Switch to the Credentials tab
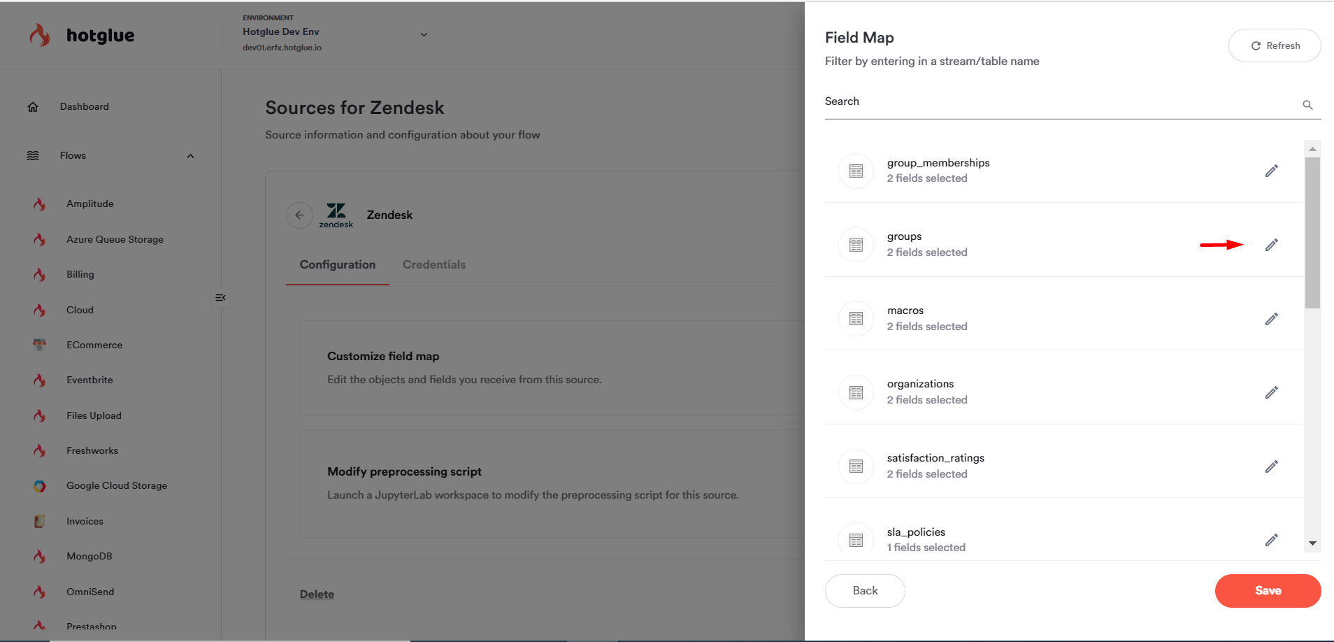Image resolution: width=1334 pixels, height=642 pixels. click(433, 264)
